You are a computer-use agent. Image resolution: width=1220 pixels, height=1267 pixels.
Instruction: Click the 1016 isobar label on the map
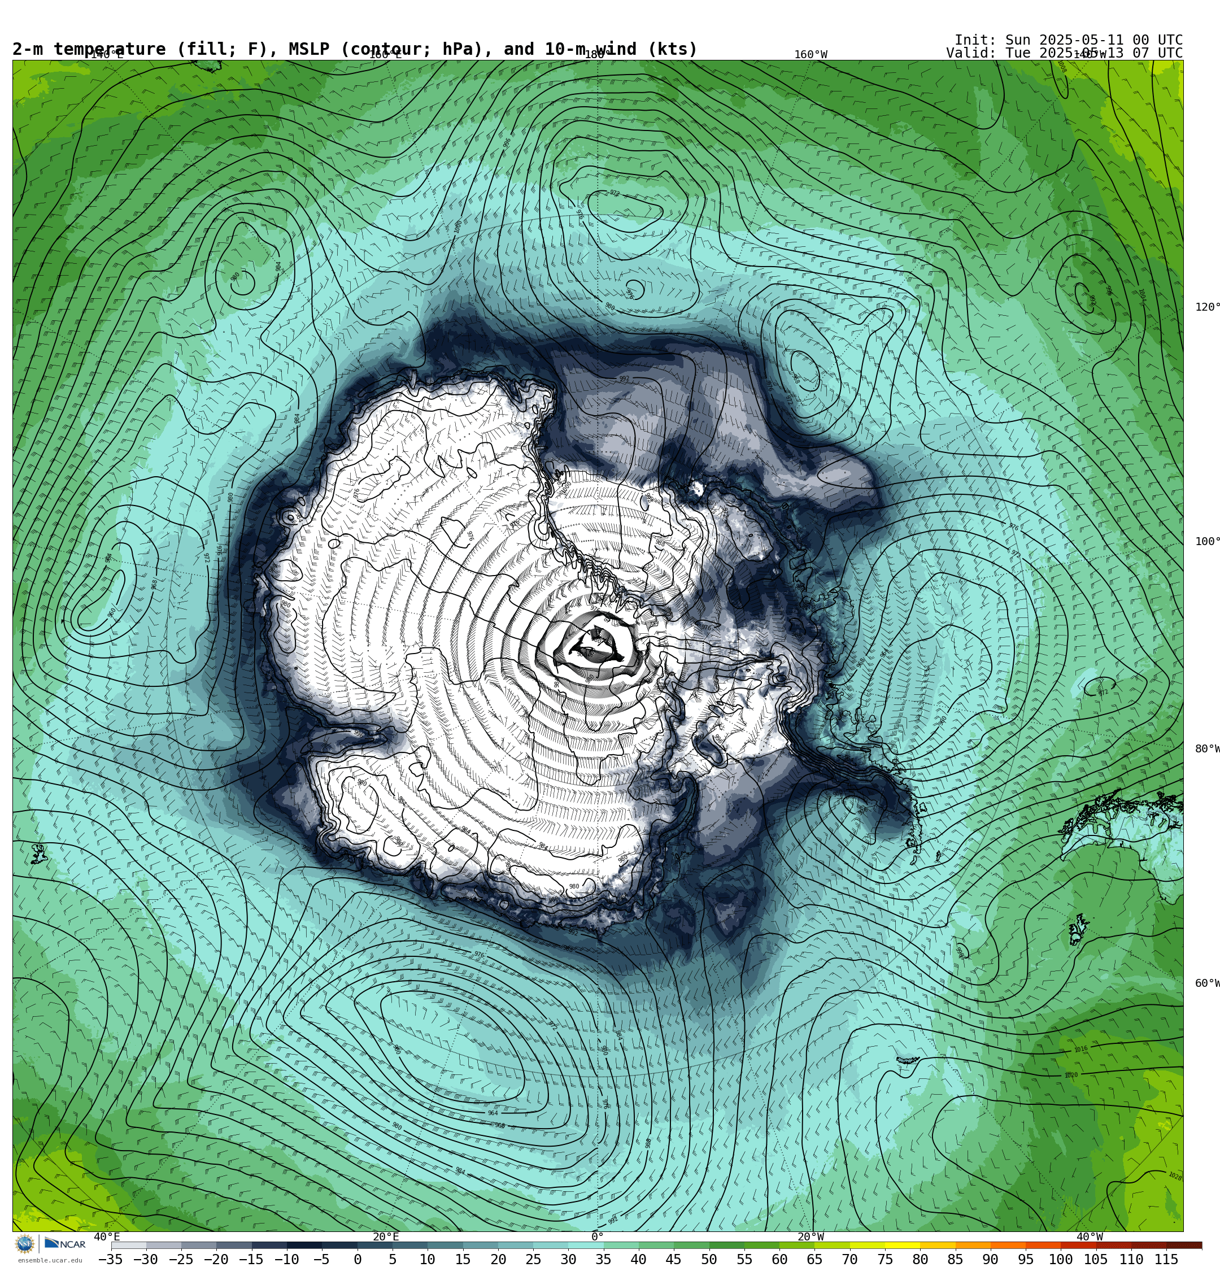1081,1050
